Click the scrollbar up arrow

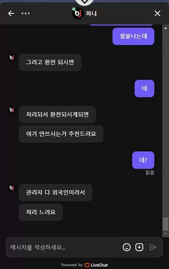pos(165,28)
